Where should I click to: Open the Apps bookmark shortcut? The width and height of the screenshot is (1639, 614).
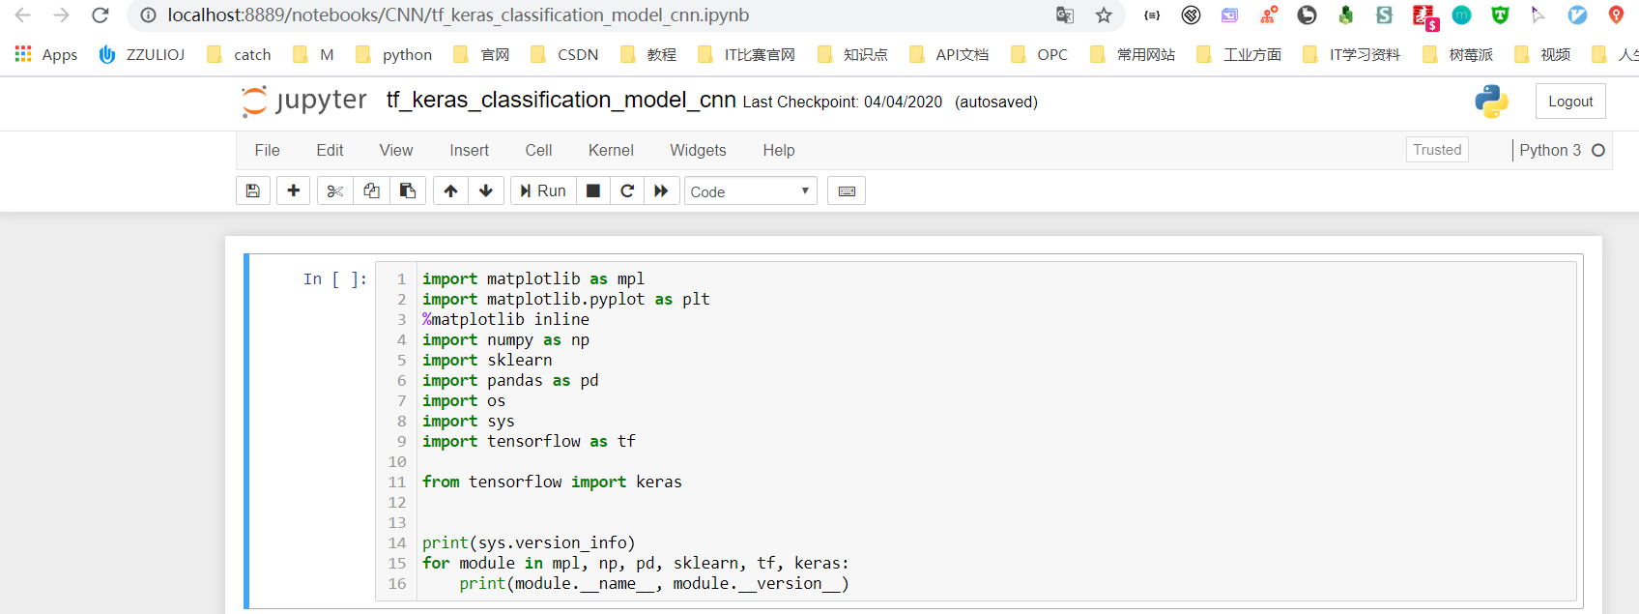coord(45,54)
